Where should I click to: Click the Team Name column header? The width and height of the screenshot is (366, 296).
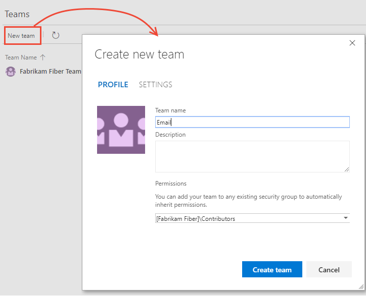pyautogui.click(x=21, y=57)
